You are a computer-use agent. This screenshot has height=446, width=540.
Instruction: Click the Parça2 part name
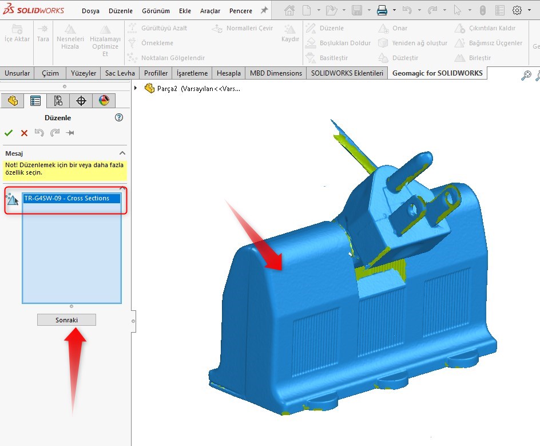pyautogui.click(x=167, y=89)
